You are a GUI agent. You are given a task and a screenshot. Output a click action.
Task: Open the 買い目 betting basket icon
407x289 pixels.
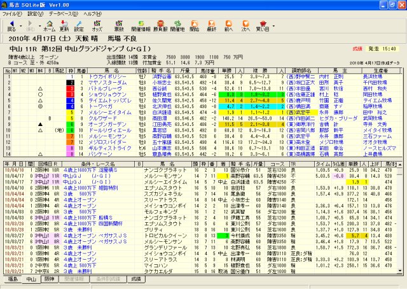263,24
